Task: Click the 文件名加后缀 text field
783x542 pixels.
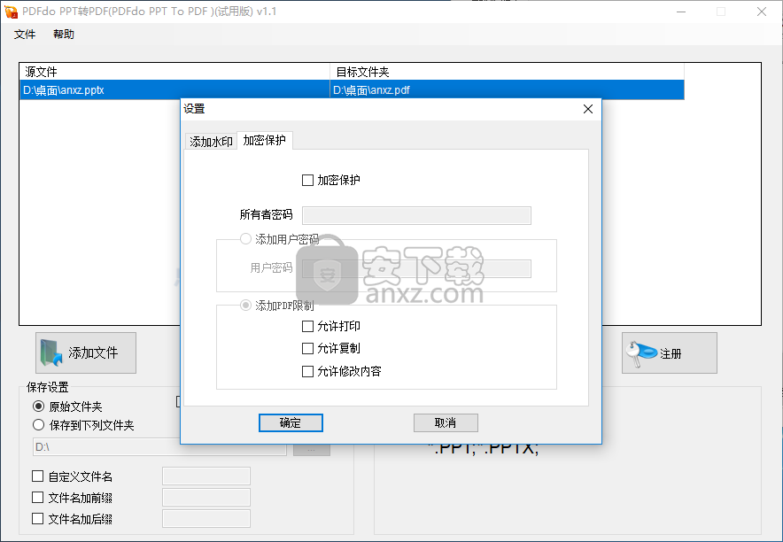Action: coord(206,519)
